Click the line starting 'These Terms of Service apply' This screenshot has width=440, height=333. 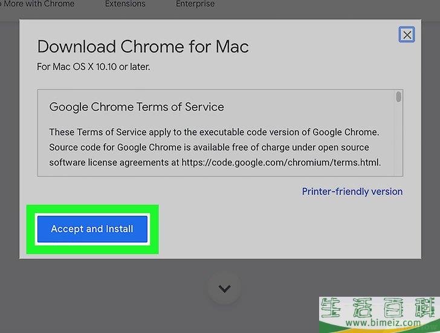(214, 132)
